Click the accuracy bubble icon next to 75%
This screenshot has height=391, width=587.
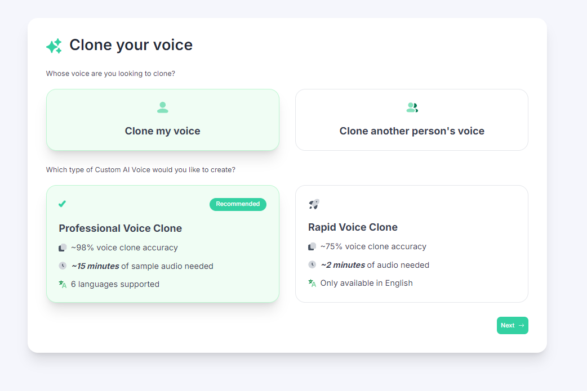[x=312, y=246]
